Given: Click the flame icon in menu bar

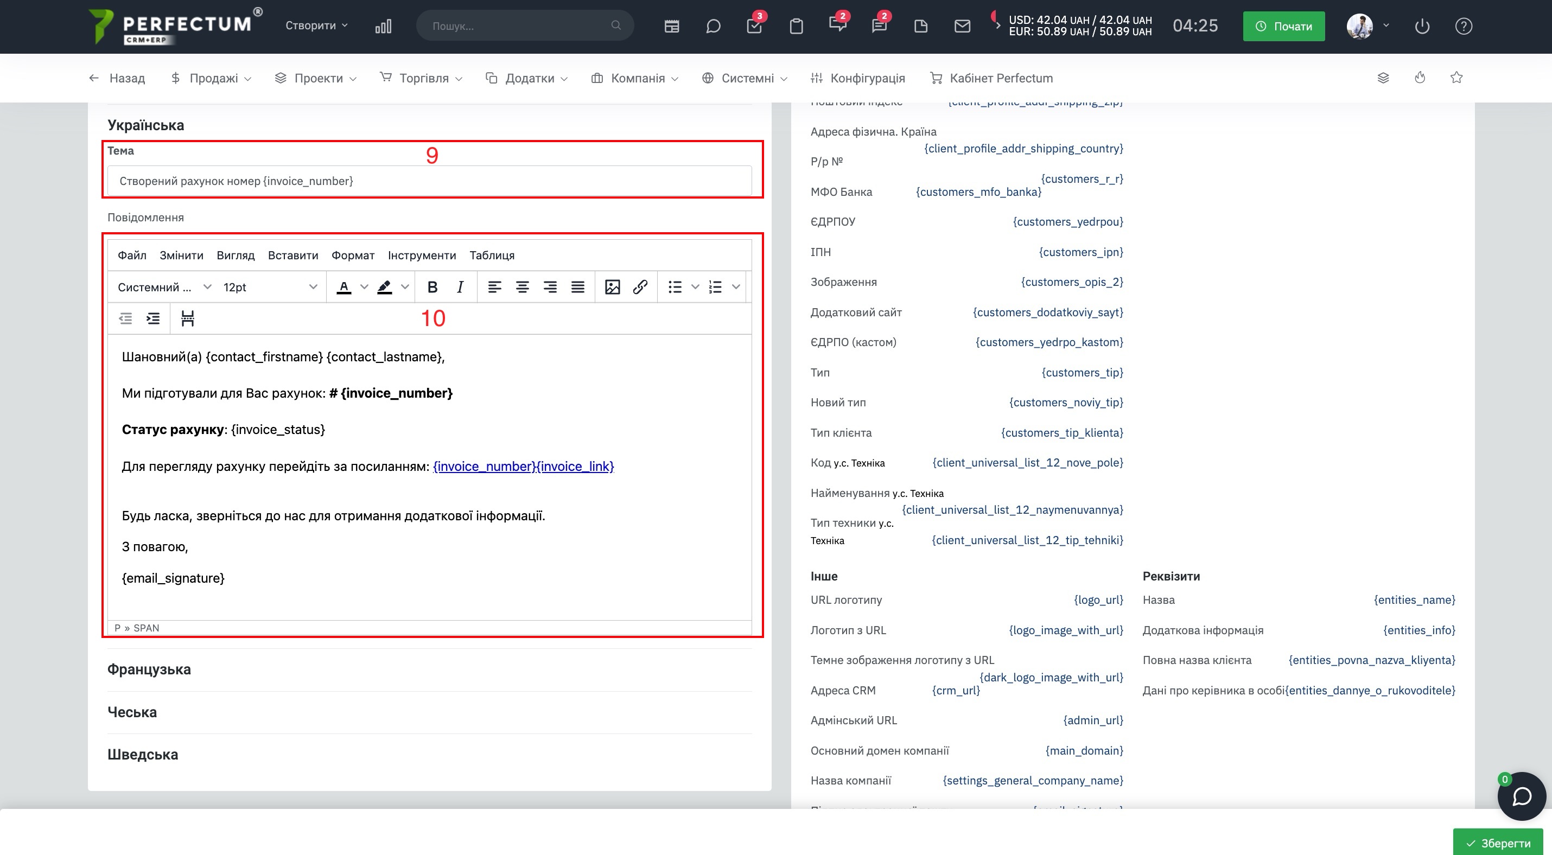Looking at the screenshot, I should [1420, 78].
